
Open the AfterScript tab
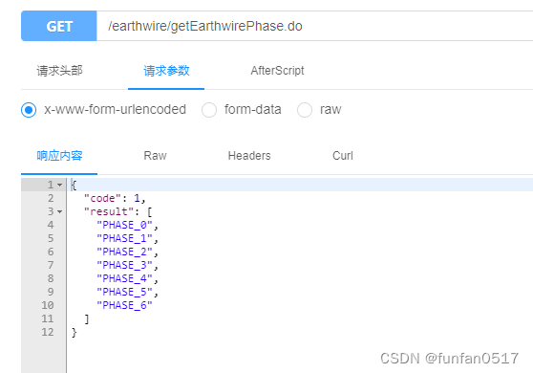(277, 71)
